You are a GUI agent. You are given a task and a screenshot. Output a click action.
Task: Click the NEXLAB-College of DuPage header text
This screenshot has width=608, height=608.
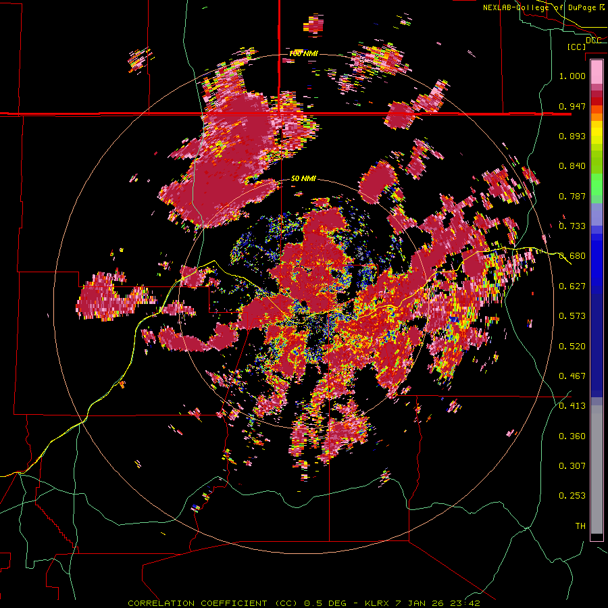pyautogui.click(x=540, y=7)
